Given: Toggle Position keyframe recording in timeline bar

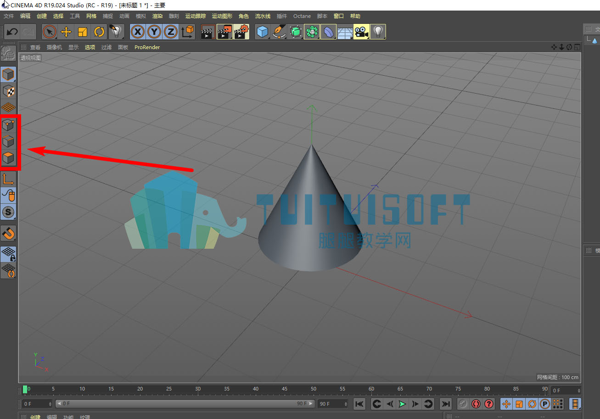Looking at the screenshot, I should pyautogui.click(x=506, y=404).
